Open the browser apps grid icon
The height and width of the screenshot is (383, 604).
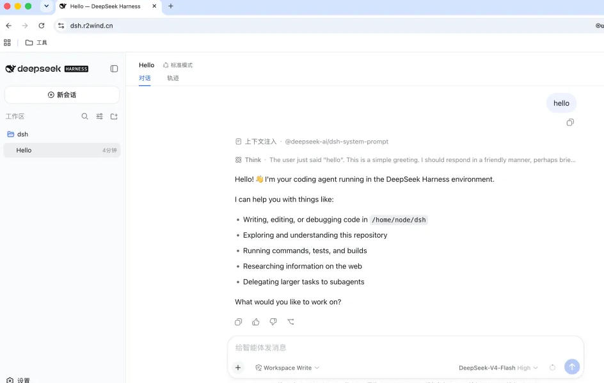click(x=7, y=43)
